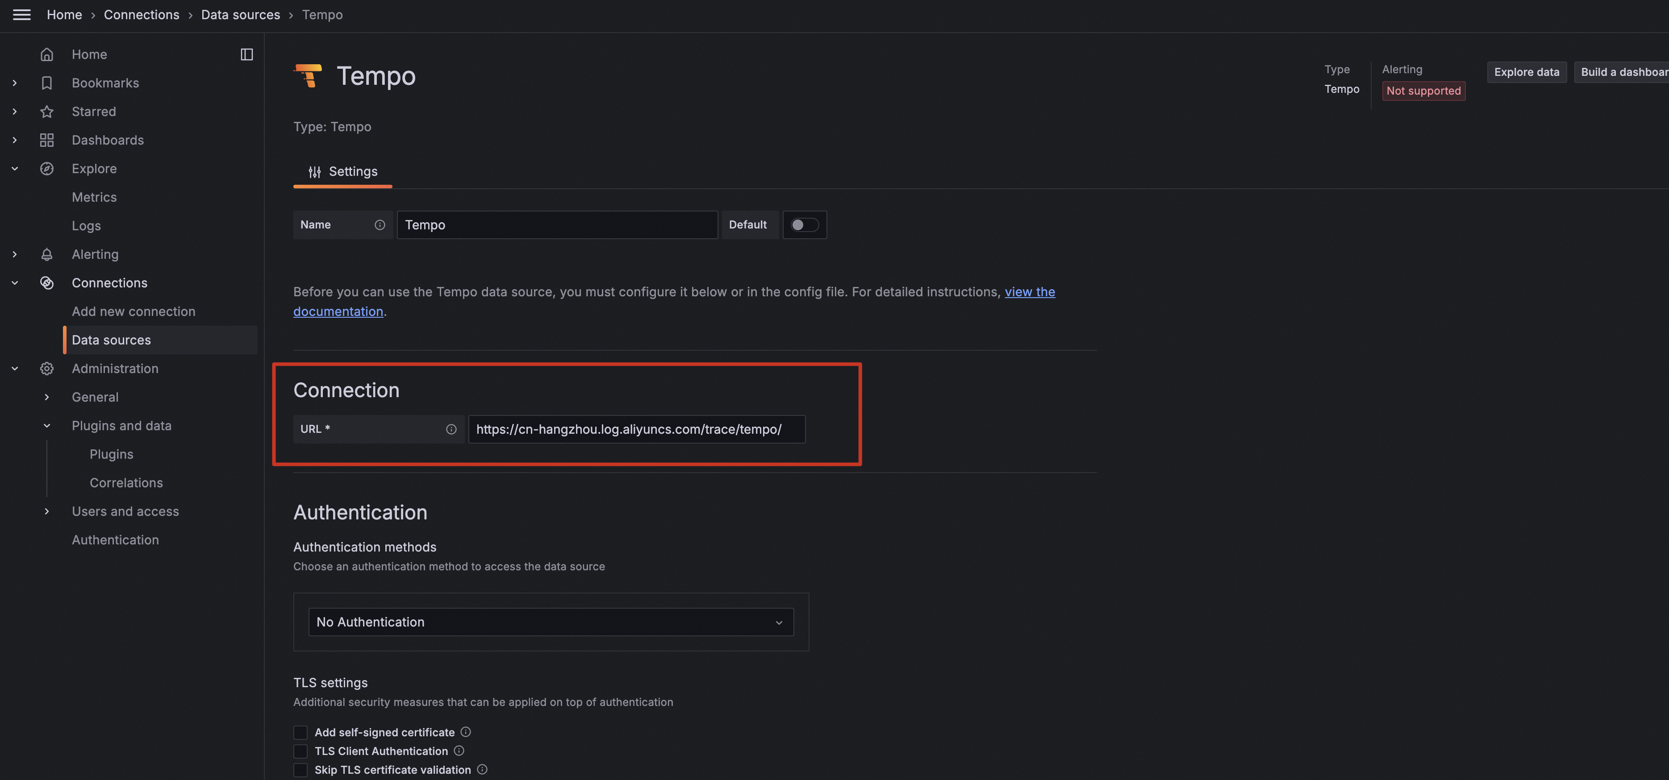This screenshot has height=780, width=1669.
Task: Click the URL field info icon
Action: 451,429
